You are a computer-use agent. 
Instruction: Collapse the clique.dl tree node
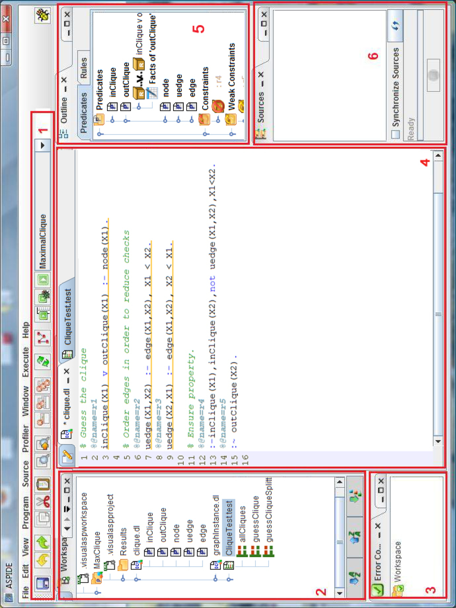click(136, 579)
